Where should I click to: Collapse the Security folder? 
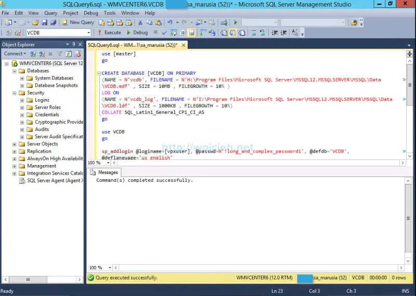click(x=15, y=93)
